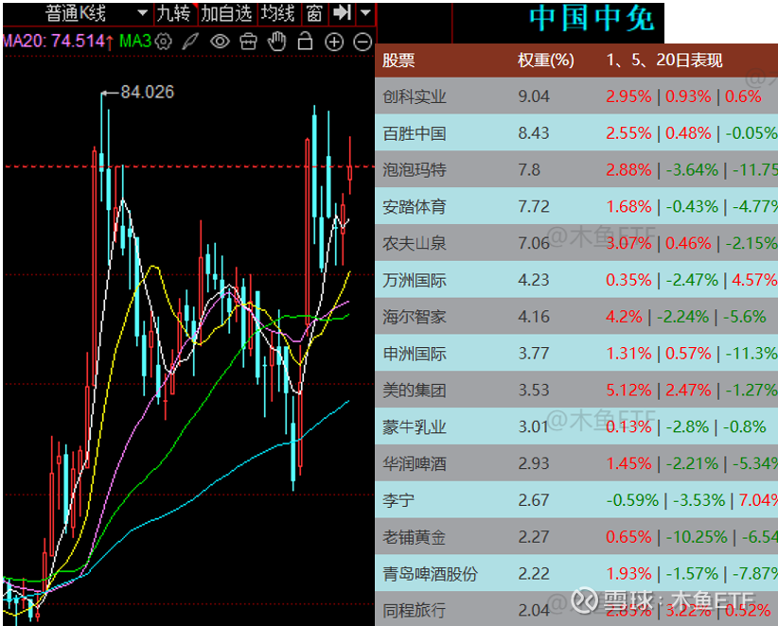
Task: Click the 1、5、20日表现 column header
Action: tap(664, 61)
